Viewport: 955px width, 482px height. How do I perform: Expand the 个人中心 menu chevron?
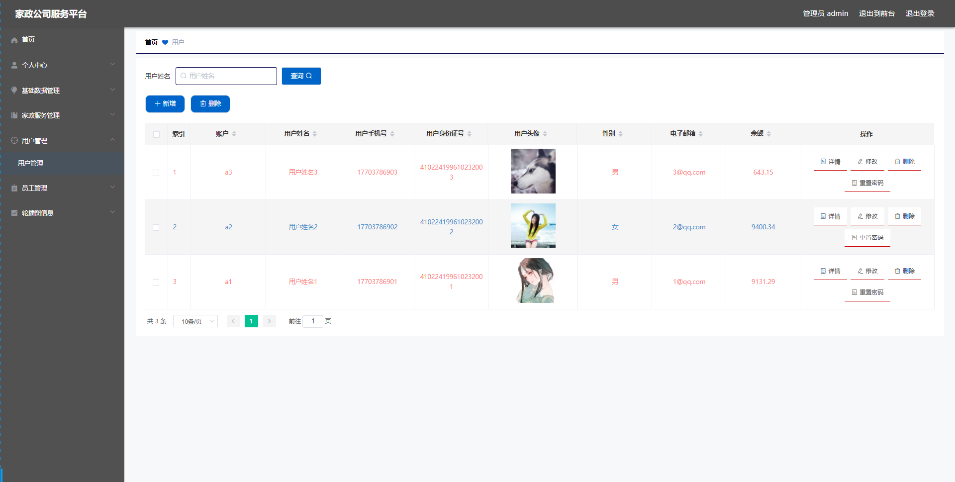pyautogui.click(x=112, y=64)
